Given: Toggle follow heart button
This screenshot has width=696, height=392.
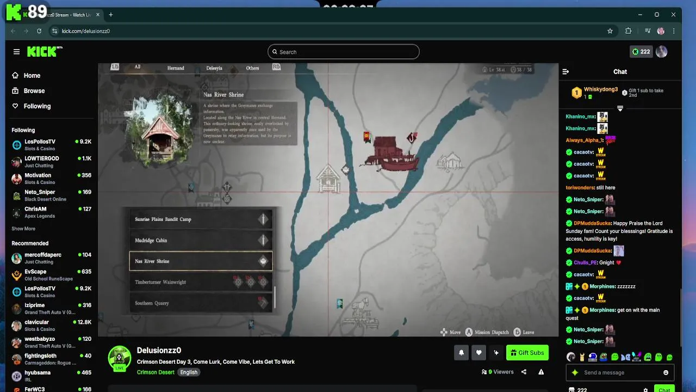Looking at the screenshot, I should coord(478,353).
